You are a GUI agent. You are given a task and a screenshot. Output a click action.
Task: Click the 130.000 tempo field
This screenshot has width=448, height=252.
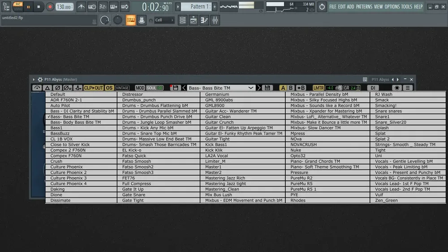pos(64,7)
